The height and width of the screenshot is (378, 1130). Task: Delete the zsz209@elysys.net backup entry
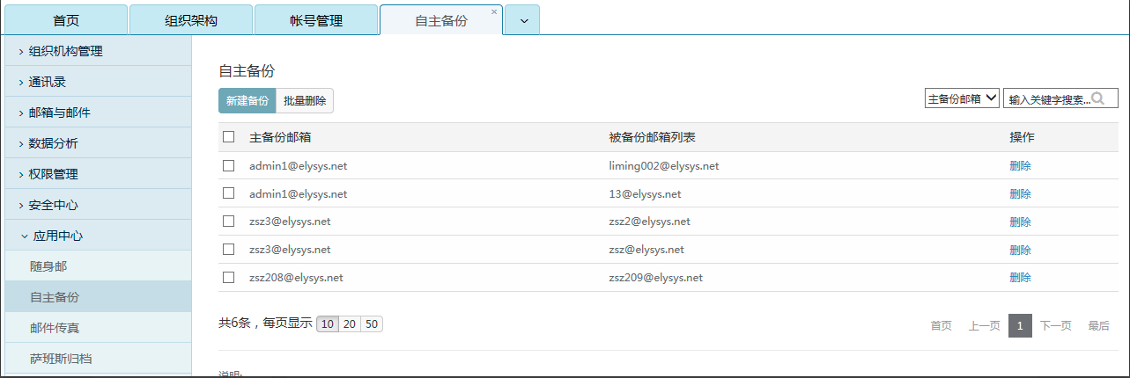1020,278
